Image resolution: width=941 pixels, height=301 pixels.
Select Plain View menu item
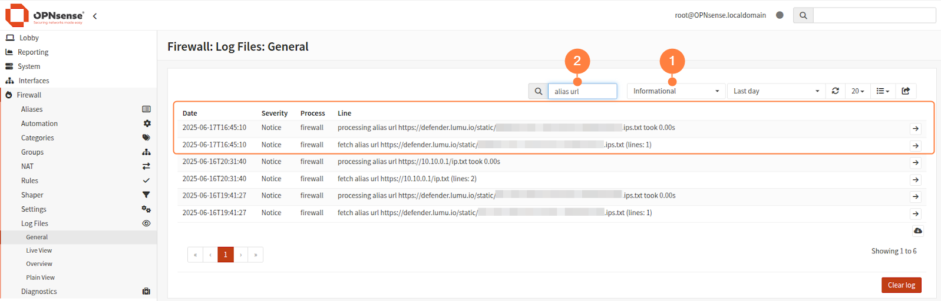point(40,277)
